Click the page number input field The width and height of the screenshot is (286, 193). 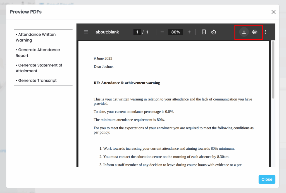coord(137,32)
